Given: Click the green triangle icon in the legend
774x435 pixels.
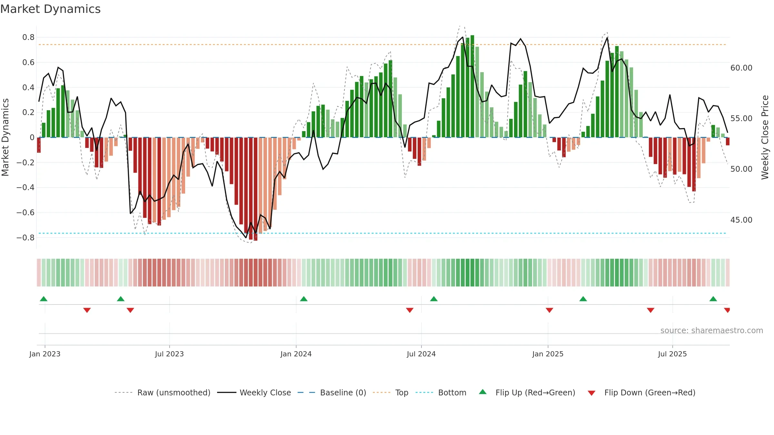Looking at the screenshot, I should point(483,392).
